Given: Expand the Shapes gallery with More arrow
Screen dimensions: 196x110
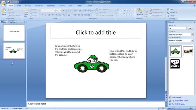Looking at the screenshot, I should point(135,16).
